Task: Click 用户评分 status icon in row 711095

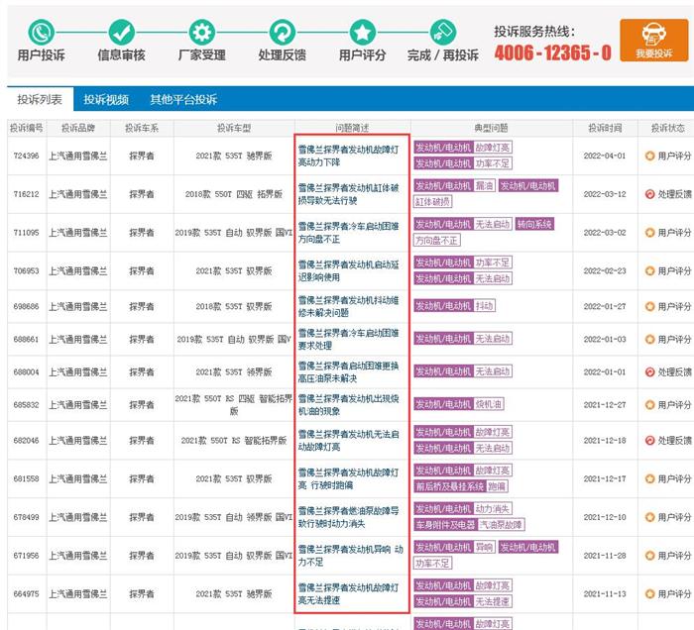Action: 649,233
